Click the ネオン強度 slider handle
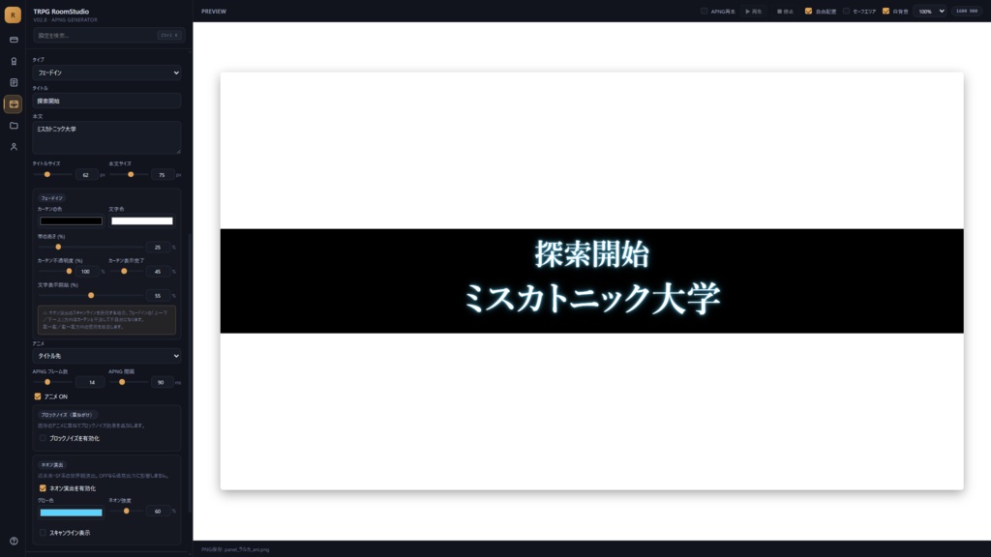 pos(127,511)
